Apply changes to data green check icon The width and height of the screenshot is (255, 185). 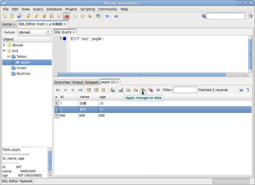point(143,90)
